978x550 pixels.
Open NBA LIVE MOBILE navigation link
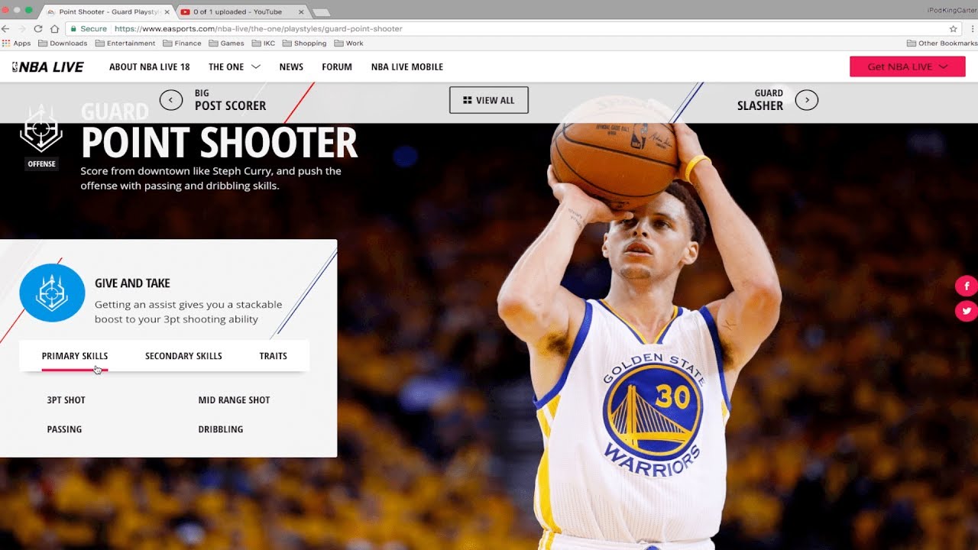[407, 67]
